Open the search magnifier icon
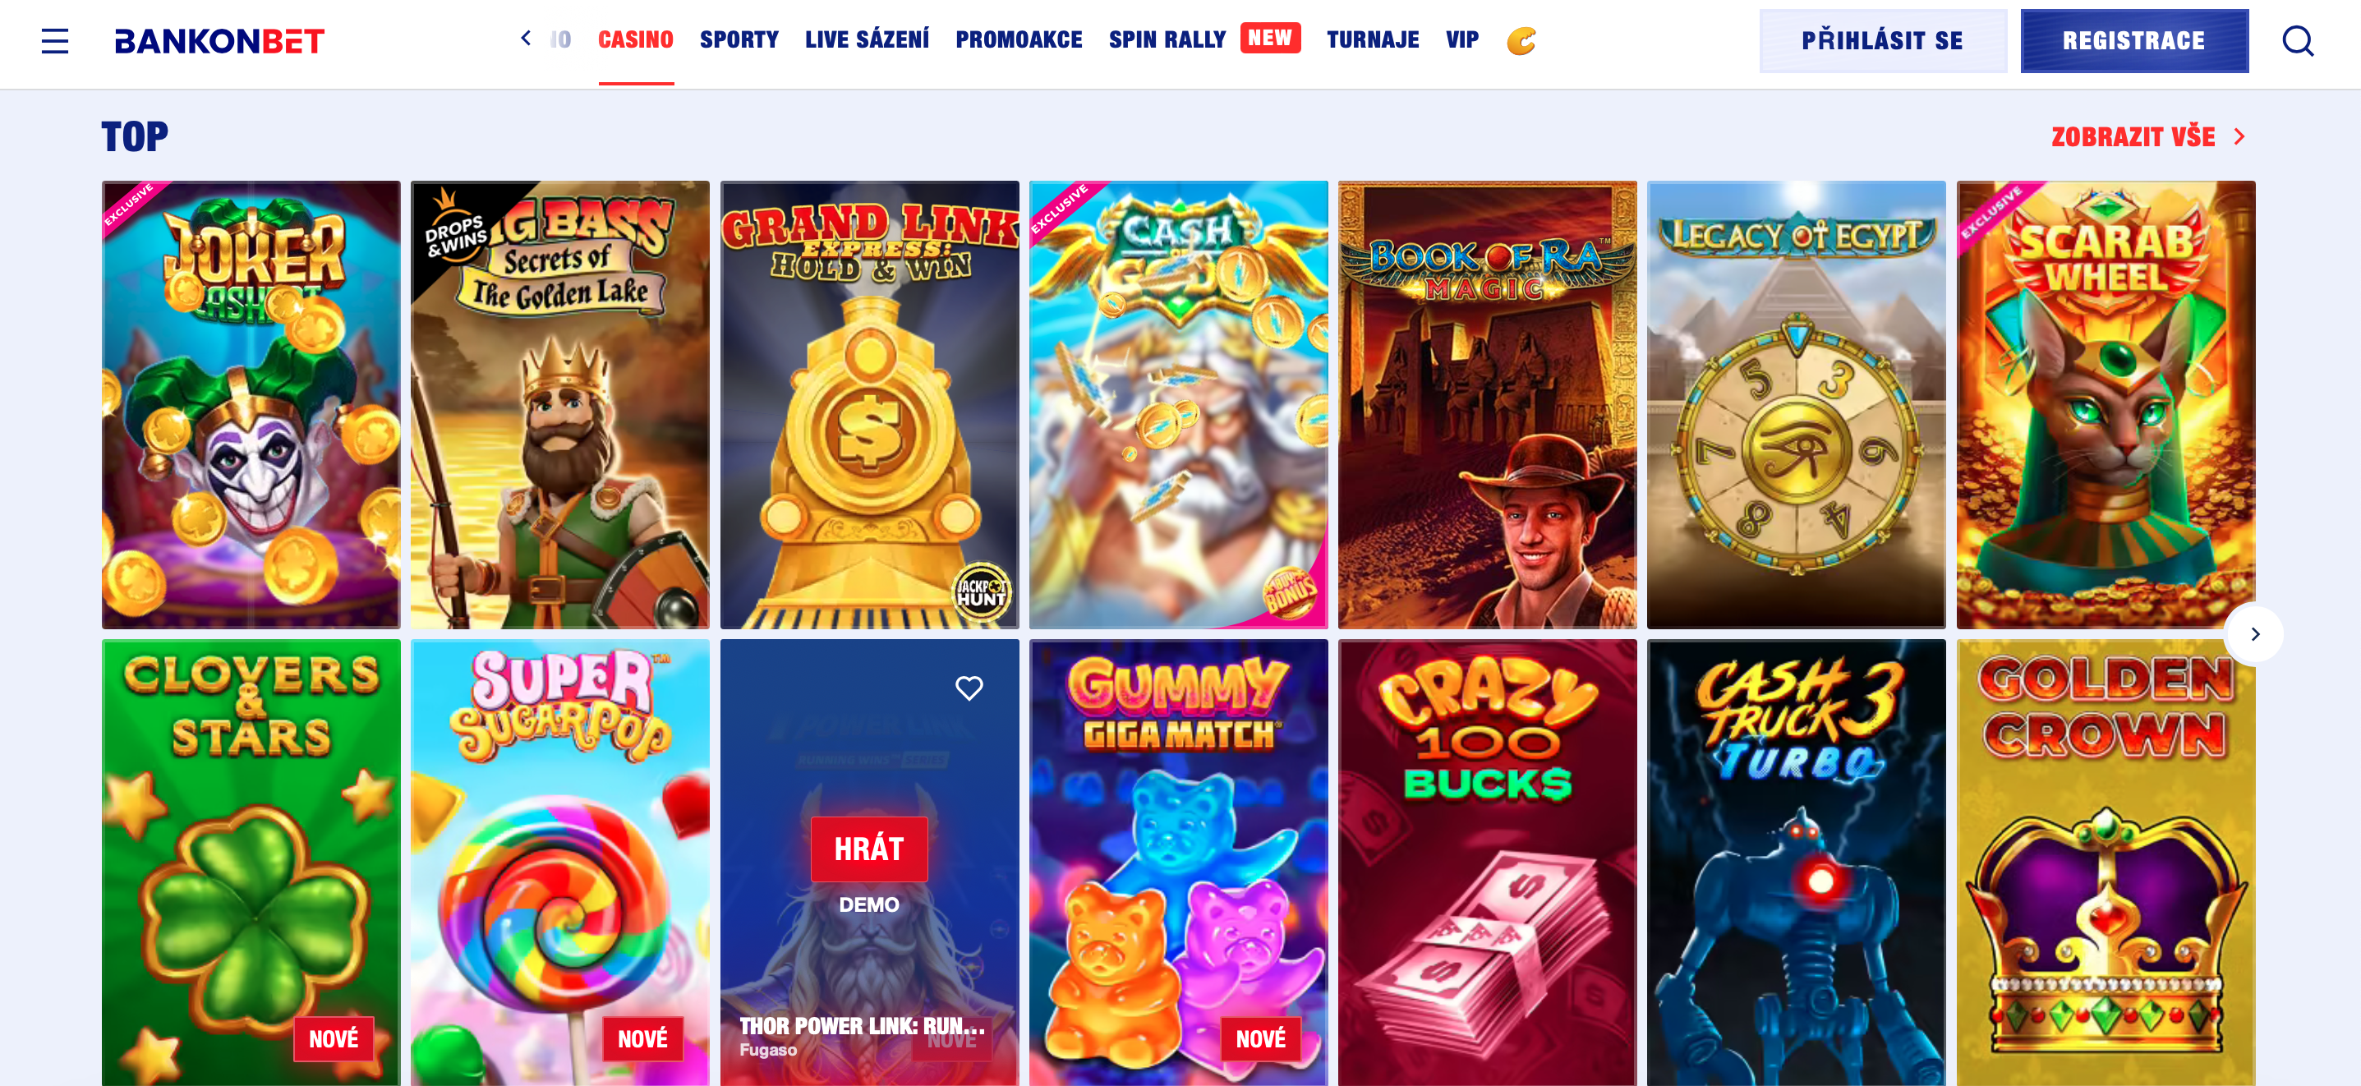The height and width of the screenshot is (1086, 2361). coord(2297,41)
